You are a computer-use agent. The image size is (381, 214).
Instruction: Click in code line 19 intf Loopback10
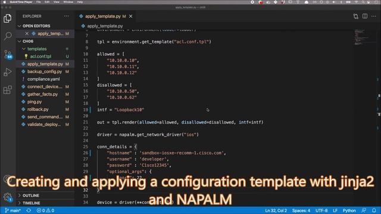120,109
